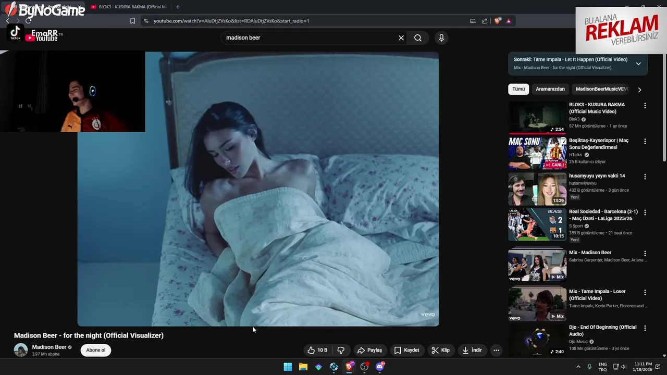Open options for Mix - Madison Beer
The image size is (667, 375).
pos(645,254)
